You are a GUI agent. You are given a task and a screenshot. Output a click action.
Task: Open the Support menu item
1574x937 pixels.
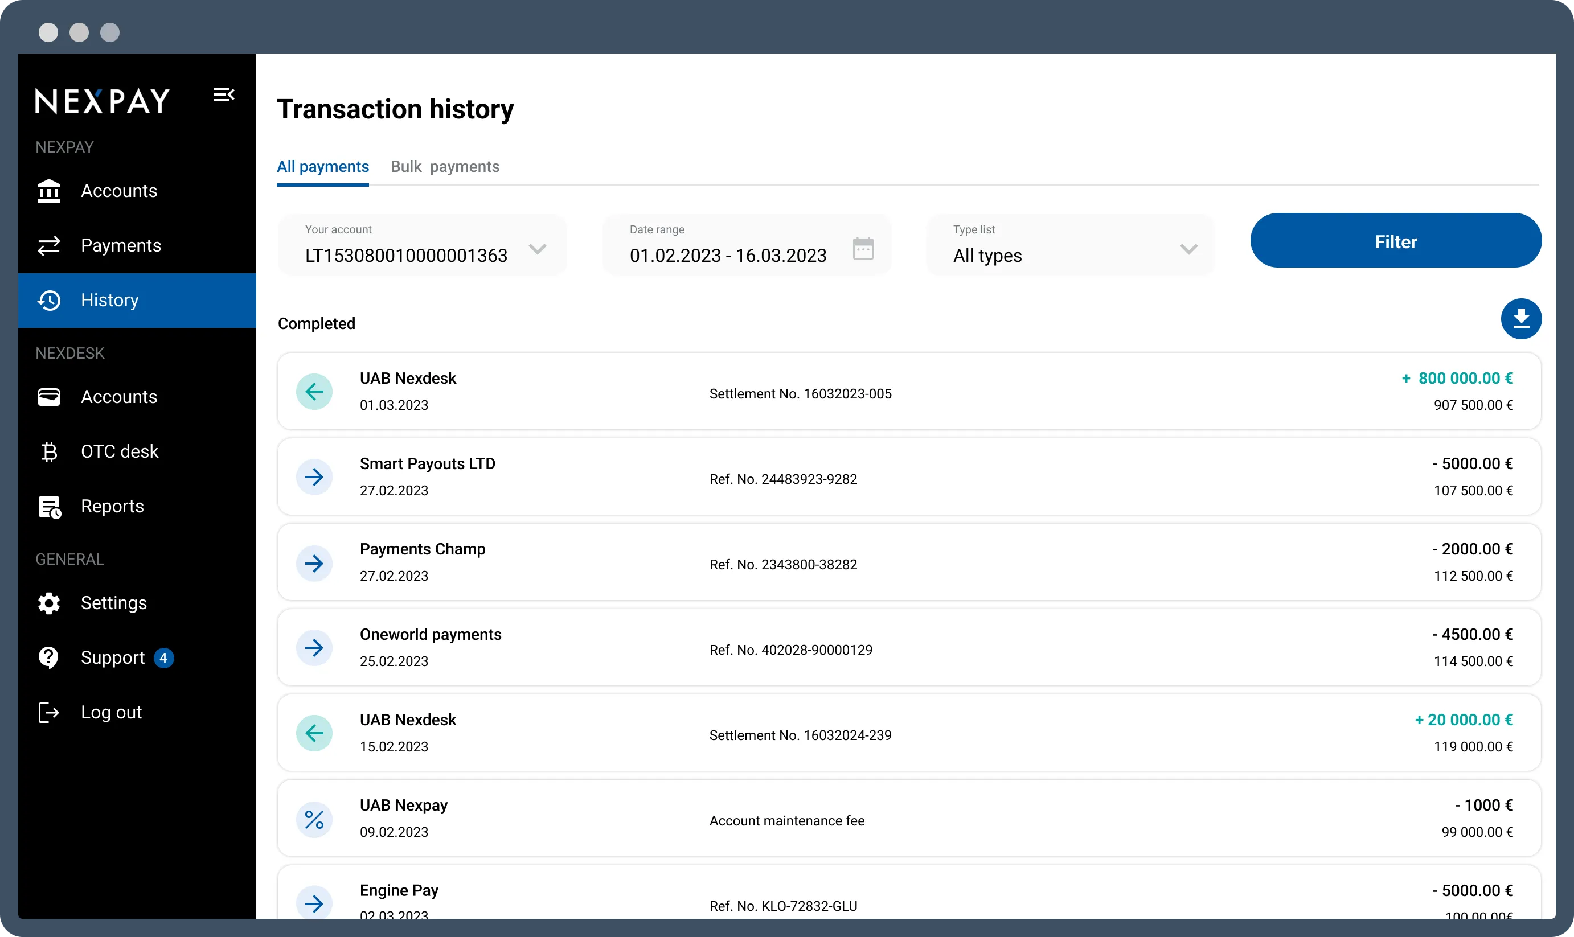tap(137, 657)
